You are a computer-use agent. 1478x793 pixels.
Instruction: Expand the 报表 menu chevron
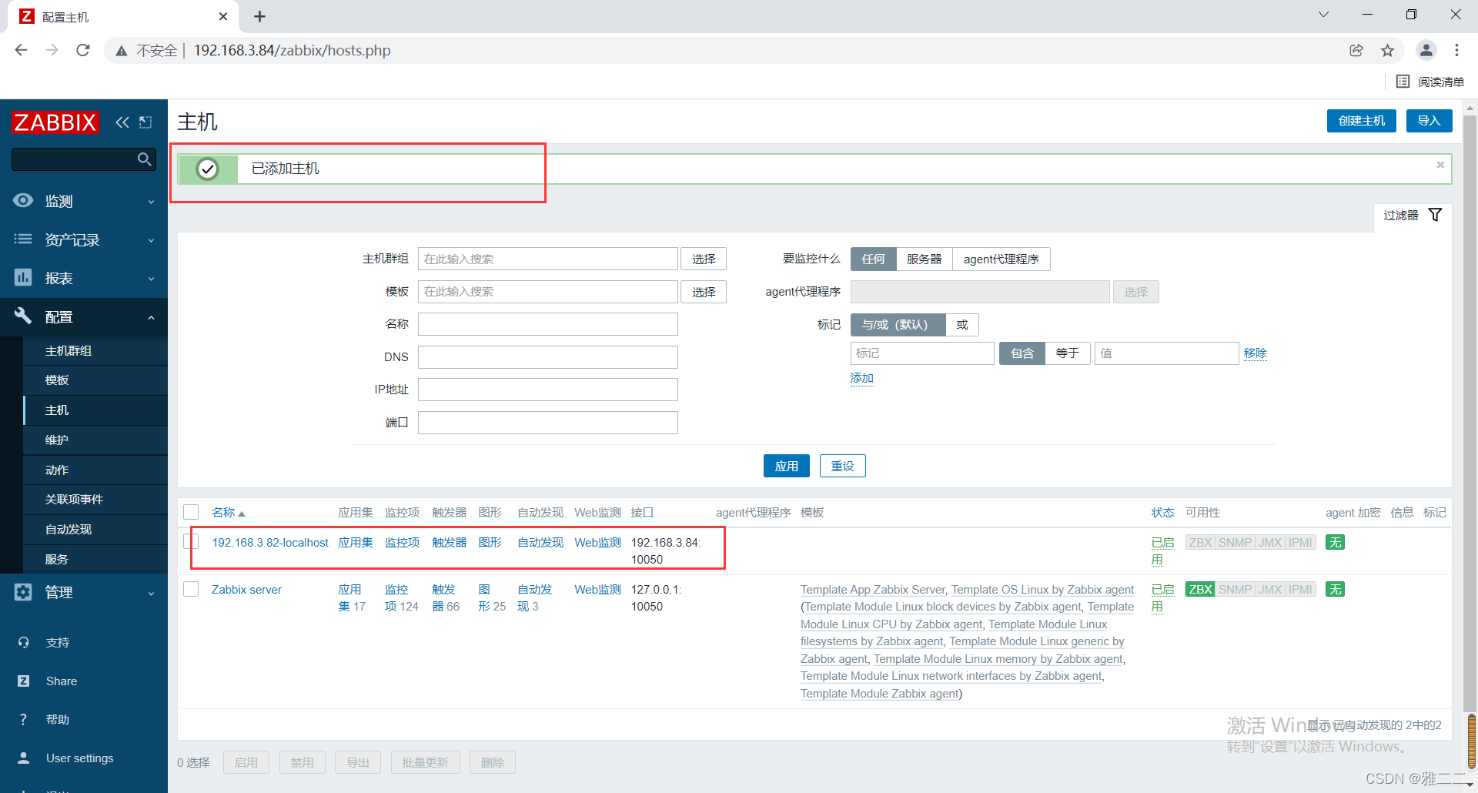(151, 279)
